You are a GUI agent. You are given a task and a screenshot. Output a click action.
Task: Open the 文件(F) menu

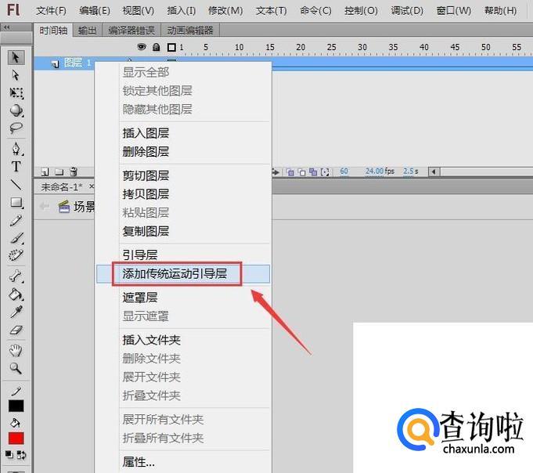click(51, 11)
